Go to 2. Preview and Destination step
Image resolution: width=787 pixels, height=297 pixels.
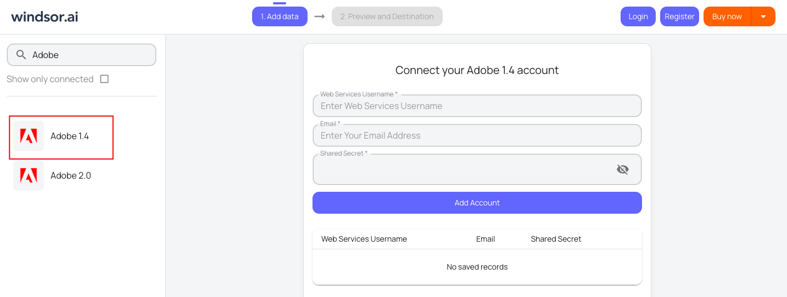(387, 16)
